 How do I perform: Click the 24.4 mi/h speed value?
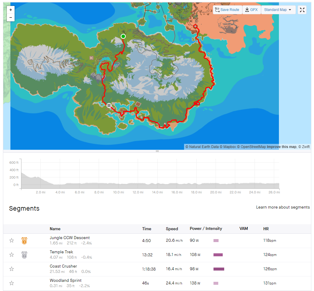tap(174, 283)
